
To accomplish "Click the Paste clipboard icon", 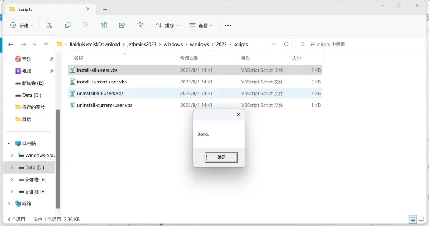I will pyautogui.click(x=86, y=26).
